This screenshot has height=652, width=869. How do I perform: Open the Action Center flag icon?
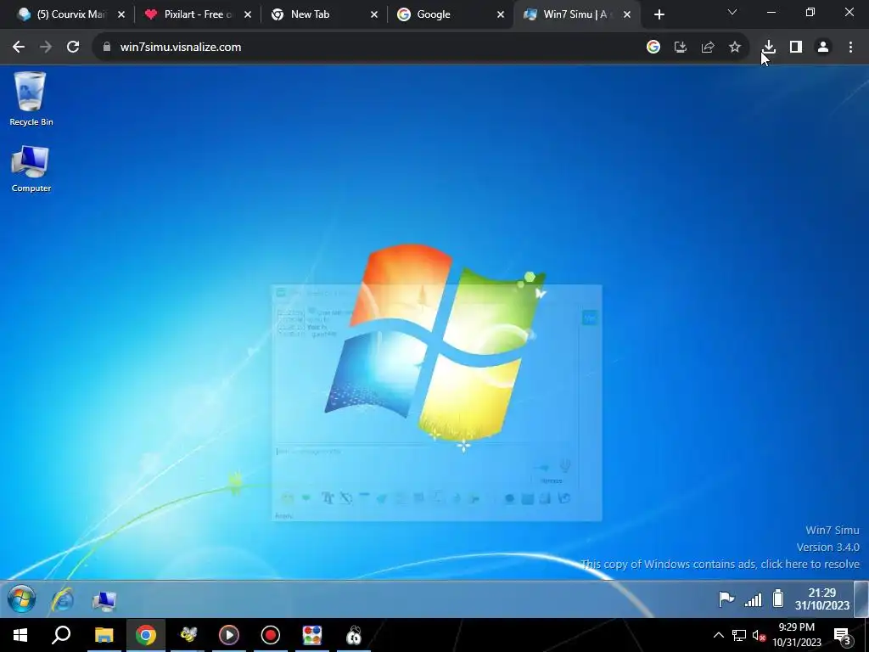pyautogui.click(x=726, y=599)
